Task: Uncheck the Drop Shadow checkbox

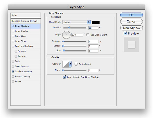Action: coord(13,26)
